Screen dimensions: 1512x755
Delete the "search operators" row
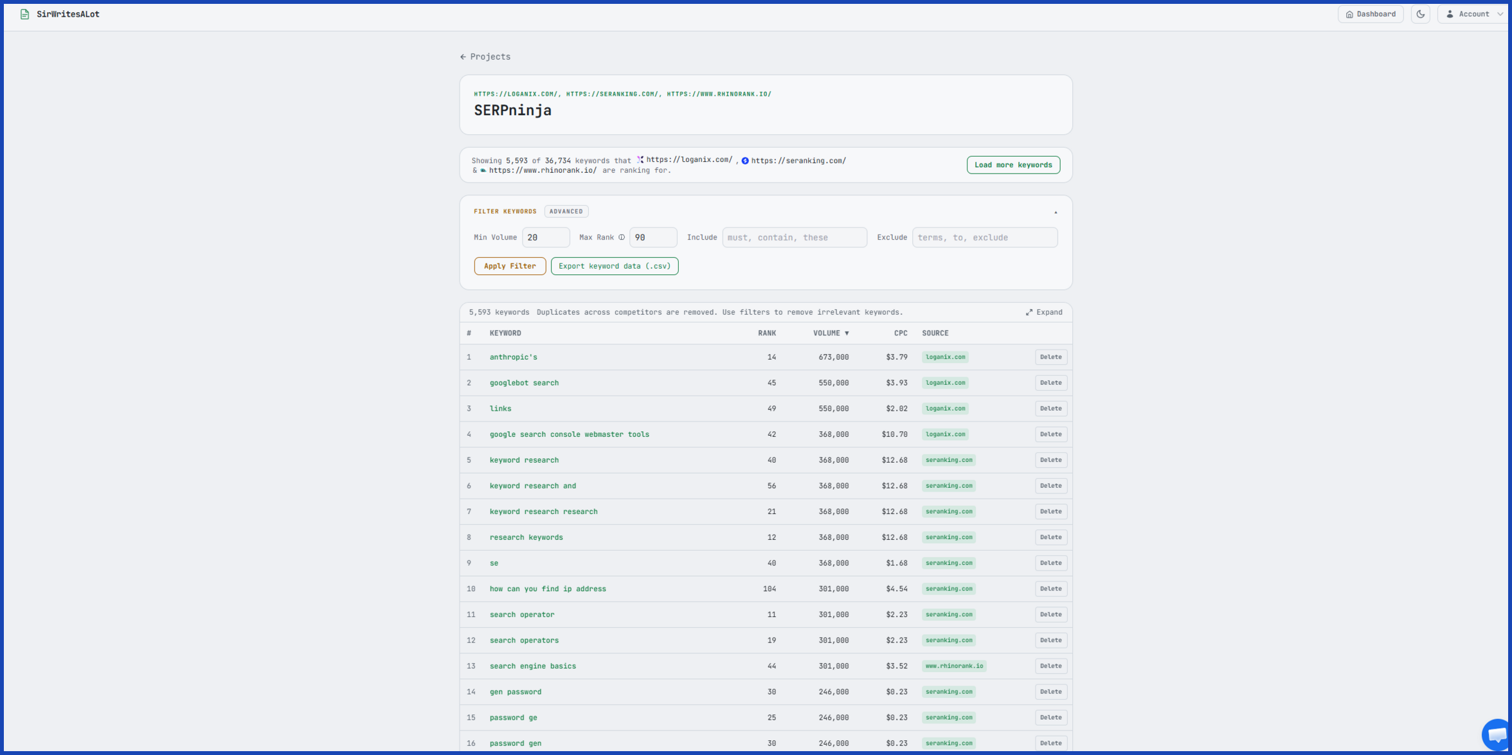(1050, 641)
